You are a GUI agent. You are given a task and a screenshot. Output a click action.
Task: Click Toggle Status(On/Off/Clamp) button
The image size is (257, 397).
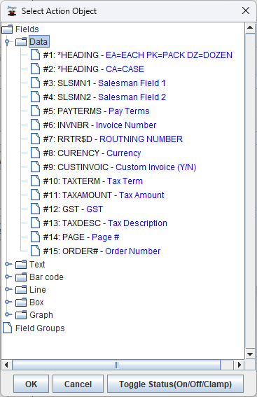click(176, 384)
